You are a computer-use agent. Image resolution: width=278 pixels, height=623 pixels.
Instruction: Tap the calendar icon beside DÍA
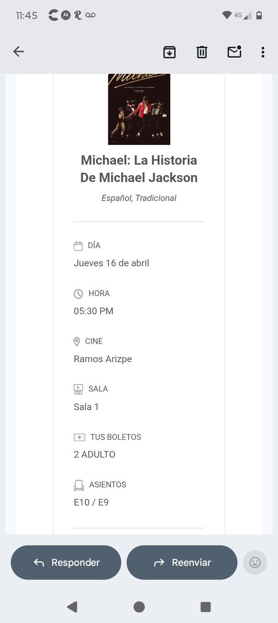pyautogui.click(x=78, y=246)
